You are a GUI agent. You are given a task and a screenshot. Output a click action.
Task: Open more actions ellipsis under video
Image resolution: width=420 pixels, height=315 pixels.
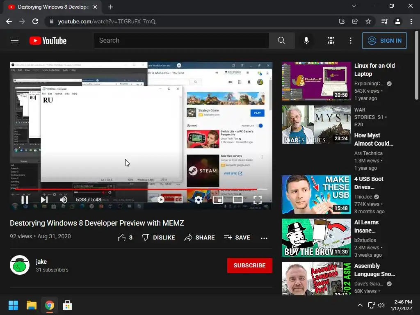pos(264,238)
